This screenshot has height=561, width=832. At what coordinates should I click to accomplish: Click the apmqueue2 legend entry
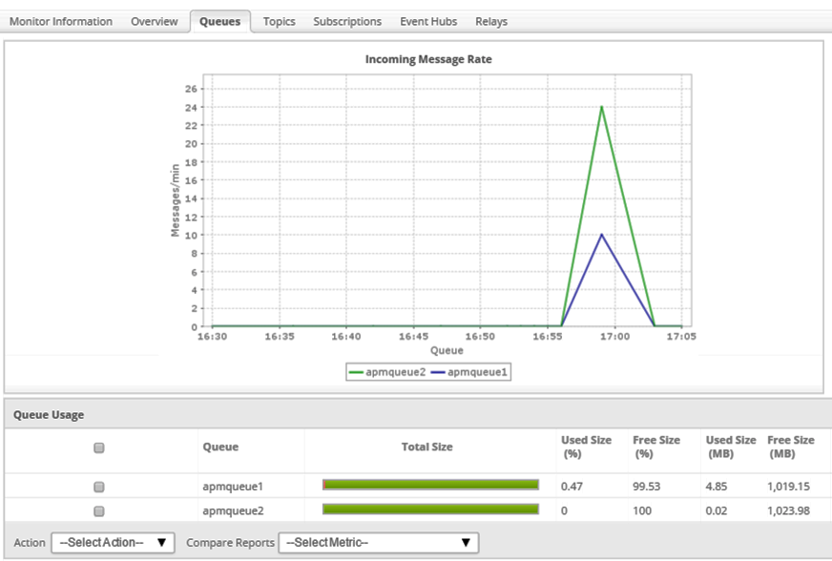tap(387, 372)
